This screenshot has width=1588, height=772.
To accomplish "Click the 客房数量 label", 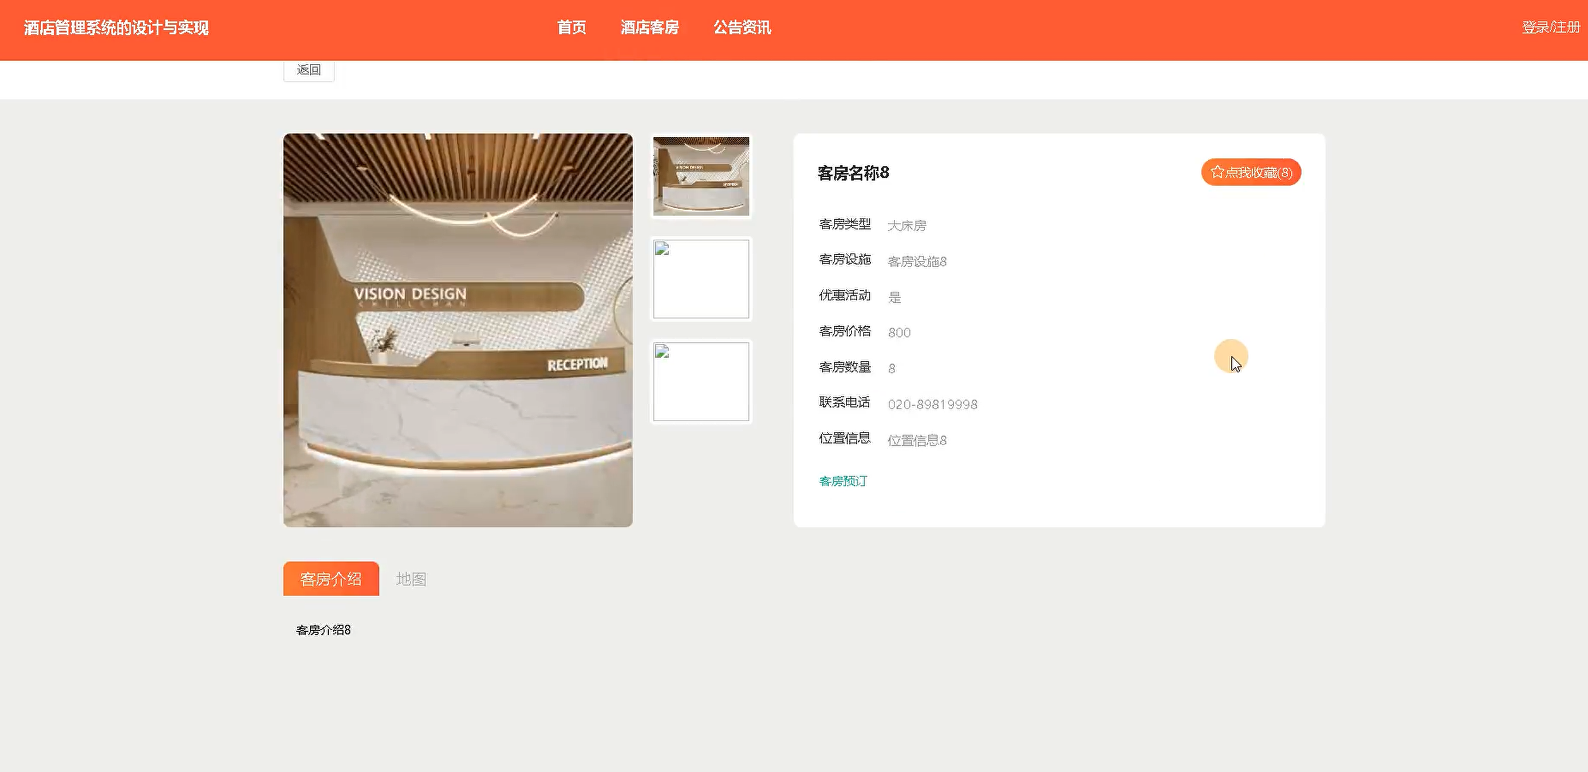I will click(845, 367).
